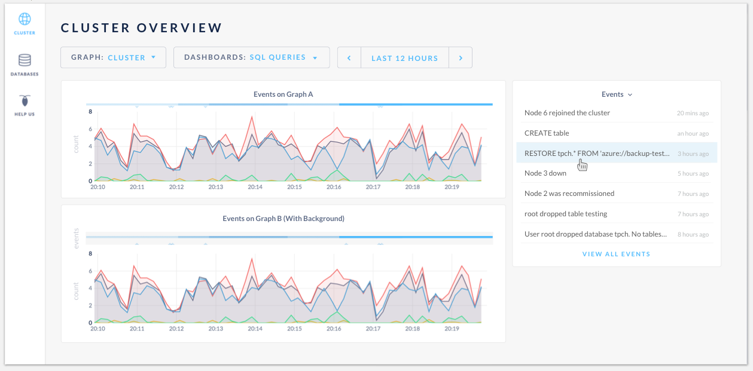
Task: Click the 20:17 tick label on Graph B
Action: 373,329
